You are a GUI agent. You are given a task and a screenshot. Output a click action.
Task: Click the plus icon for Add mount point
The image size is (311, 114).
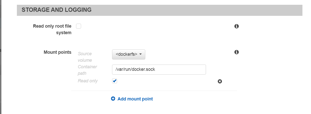[x=113, y=99]
